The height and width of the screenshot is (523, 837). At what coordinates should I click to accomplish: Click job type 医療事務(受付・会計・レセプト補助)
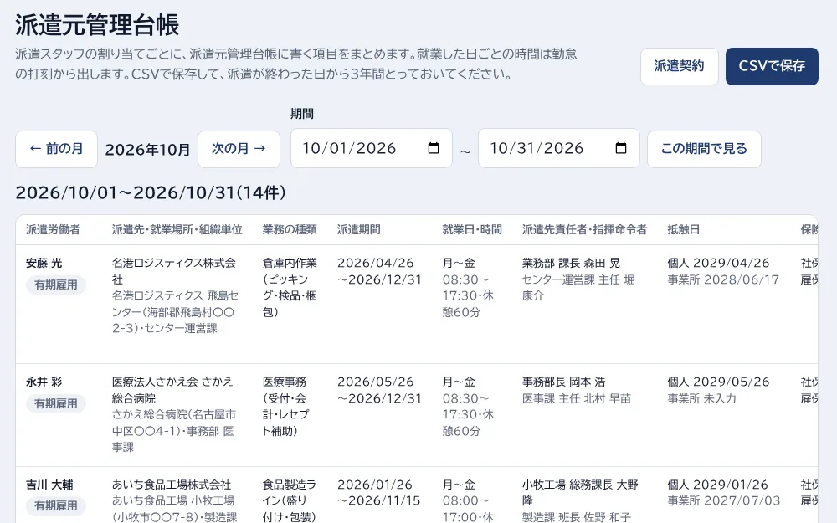coord(286,407)
